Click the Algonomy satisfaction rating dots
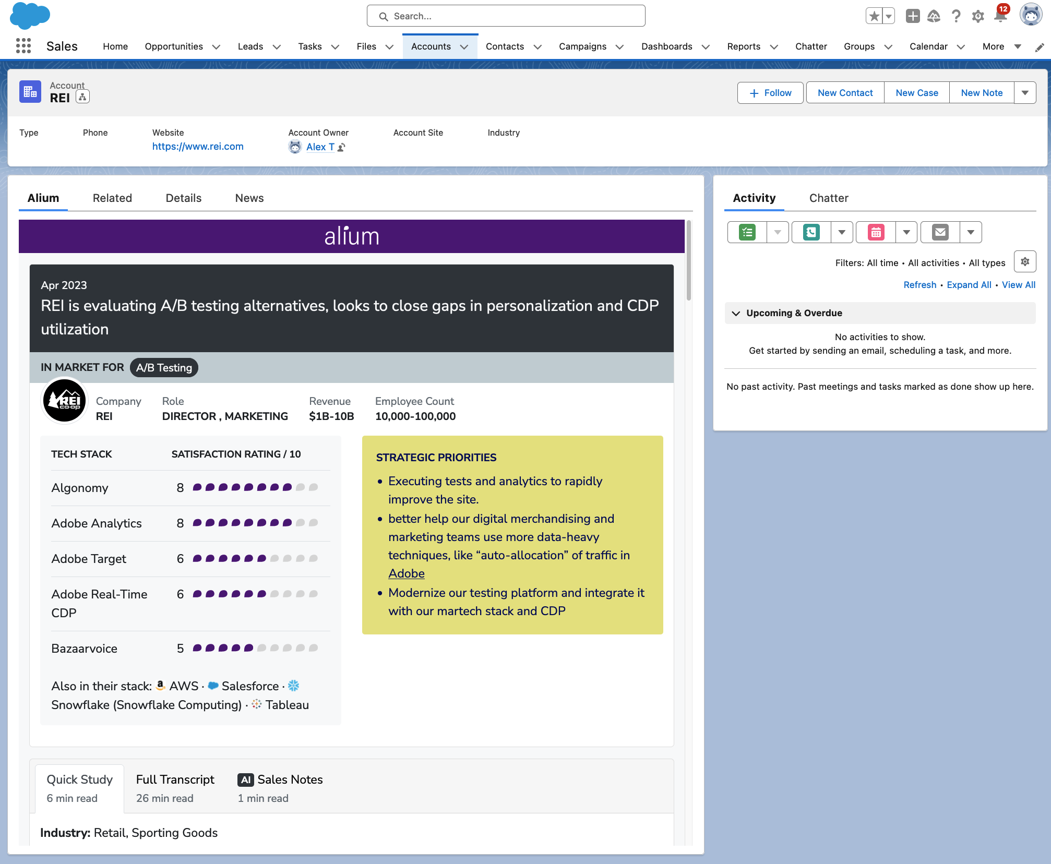The height and width of the screenshot is (864, 1051). (x=255, y=487)
